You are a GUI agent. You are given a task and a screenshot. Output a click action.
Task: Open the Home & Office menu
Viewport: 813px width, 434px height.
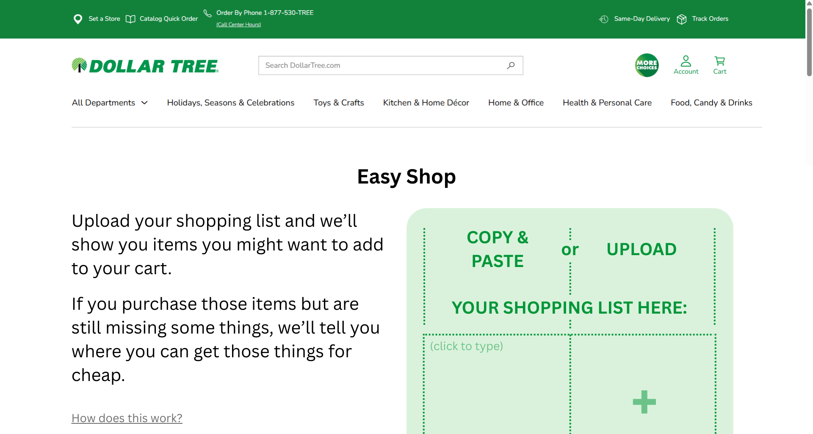(516, 103)
